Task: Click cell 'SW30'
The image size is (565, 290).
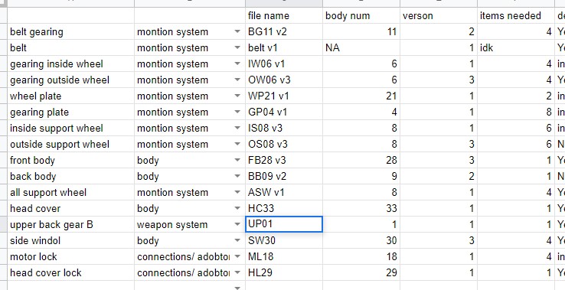Action: coord(284,240)
